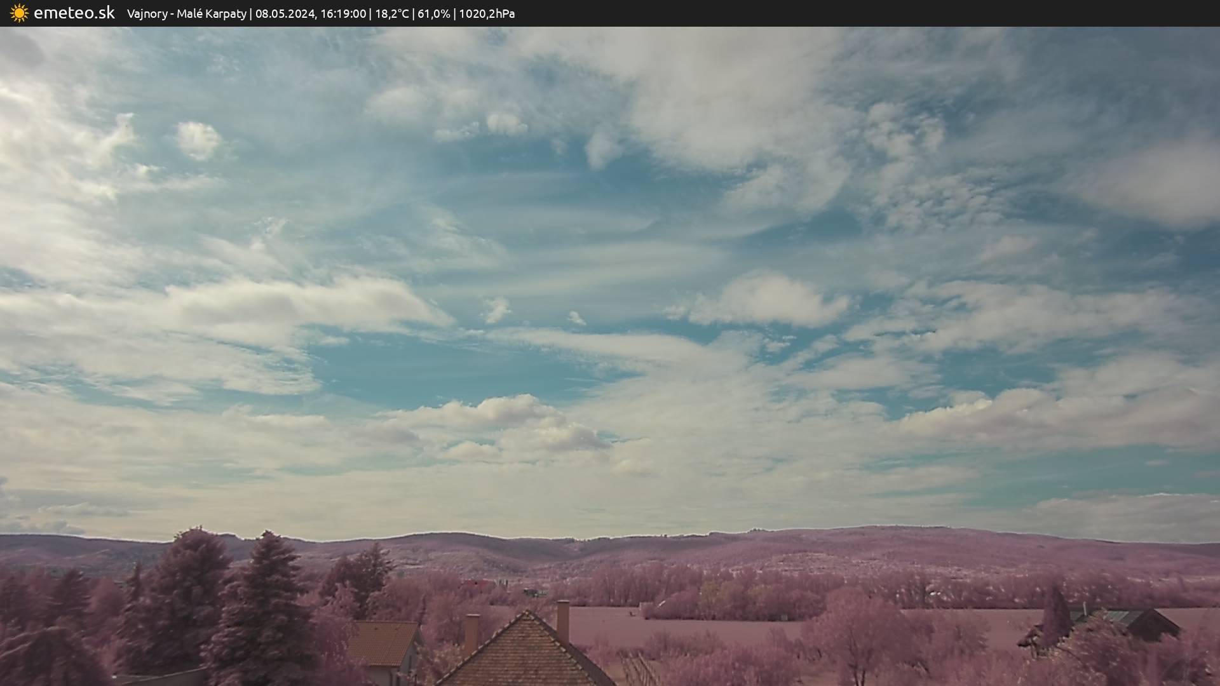Click the tall conifer tree on left
This screenshot has height=686, width=1220.
(265, 603)
